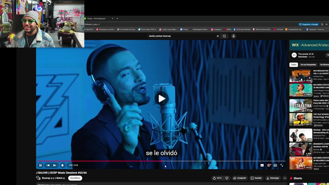The width and height of the screenshot is (329, 185).
Task: Open the Convertidor de Yout... bookmark
Action: pyautogui.click(x=126, y=29)
